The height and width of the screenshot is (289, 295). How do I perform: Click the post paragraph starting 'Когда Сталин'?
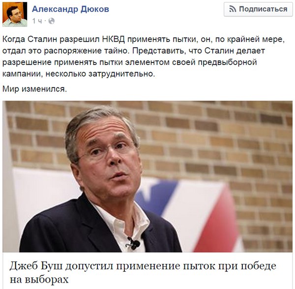point(144,57)
